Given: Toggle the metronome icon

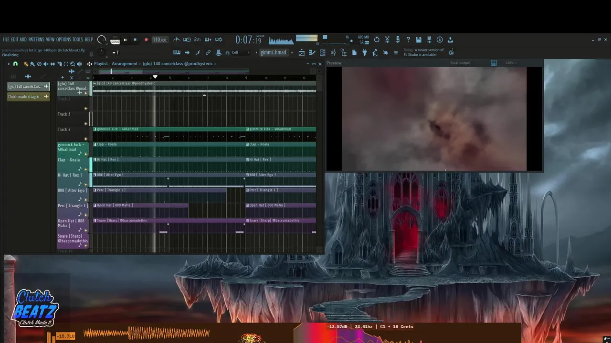Looking at the screenshot, I should tap(177, 40).
